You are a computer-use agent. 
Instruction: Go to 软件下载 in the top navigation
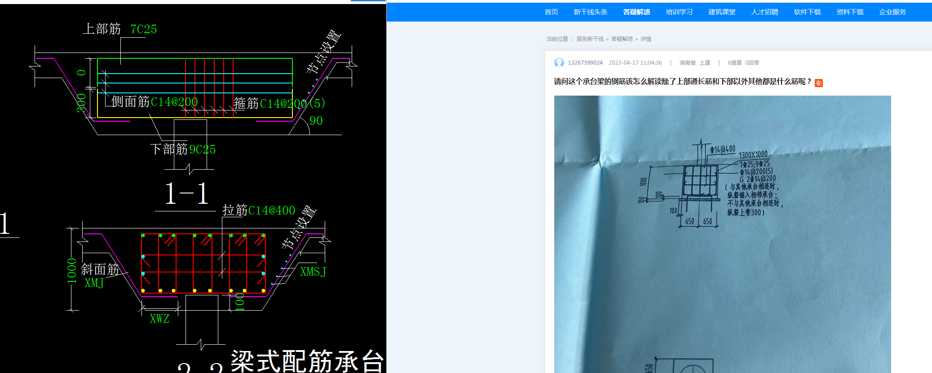point(807,12)
